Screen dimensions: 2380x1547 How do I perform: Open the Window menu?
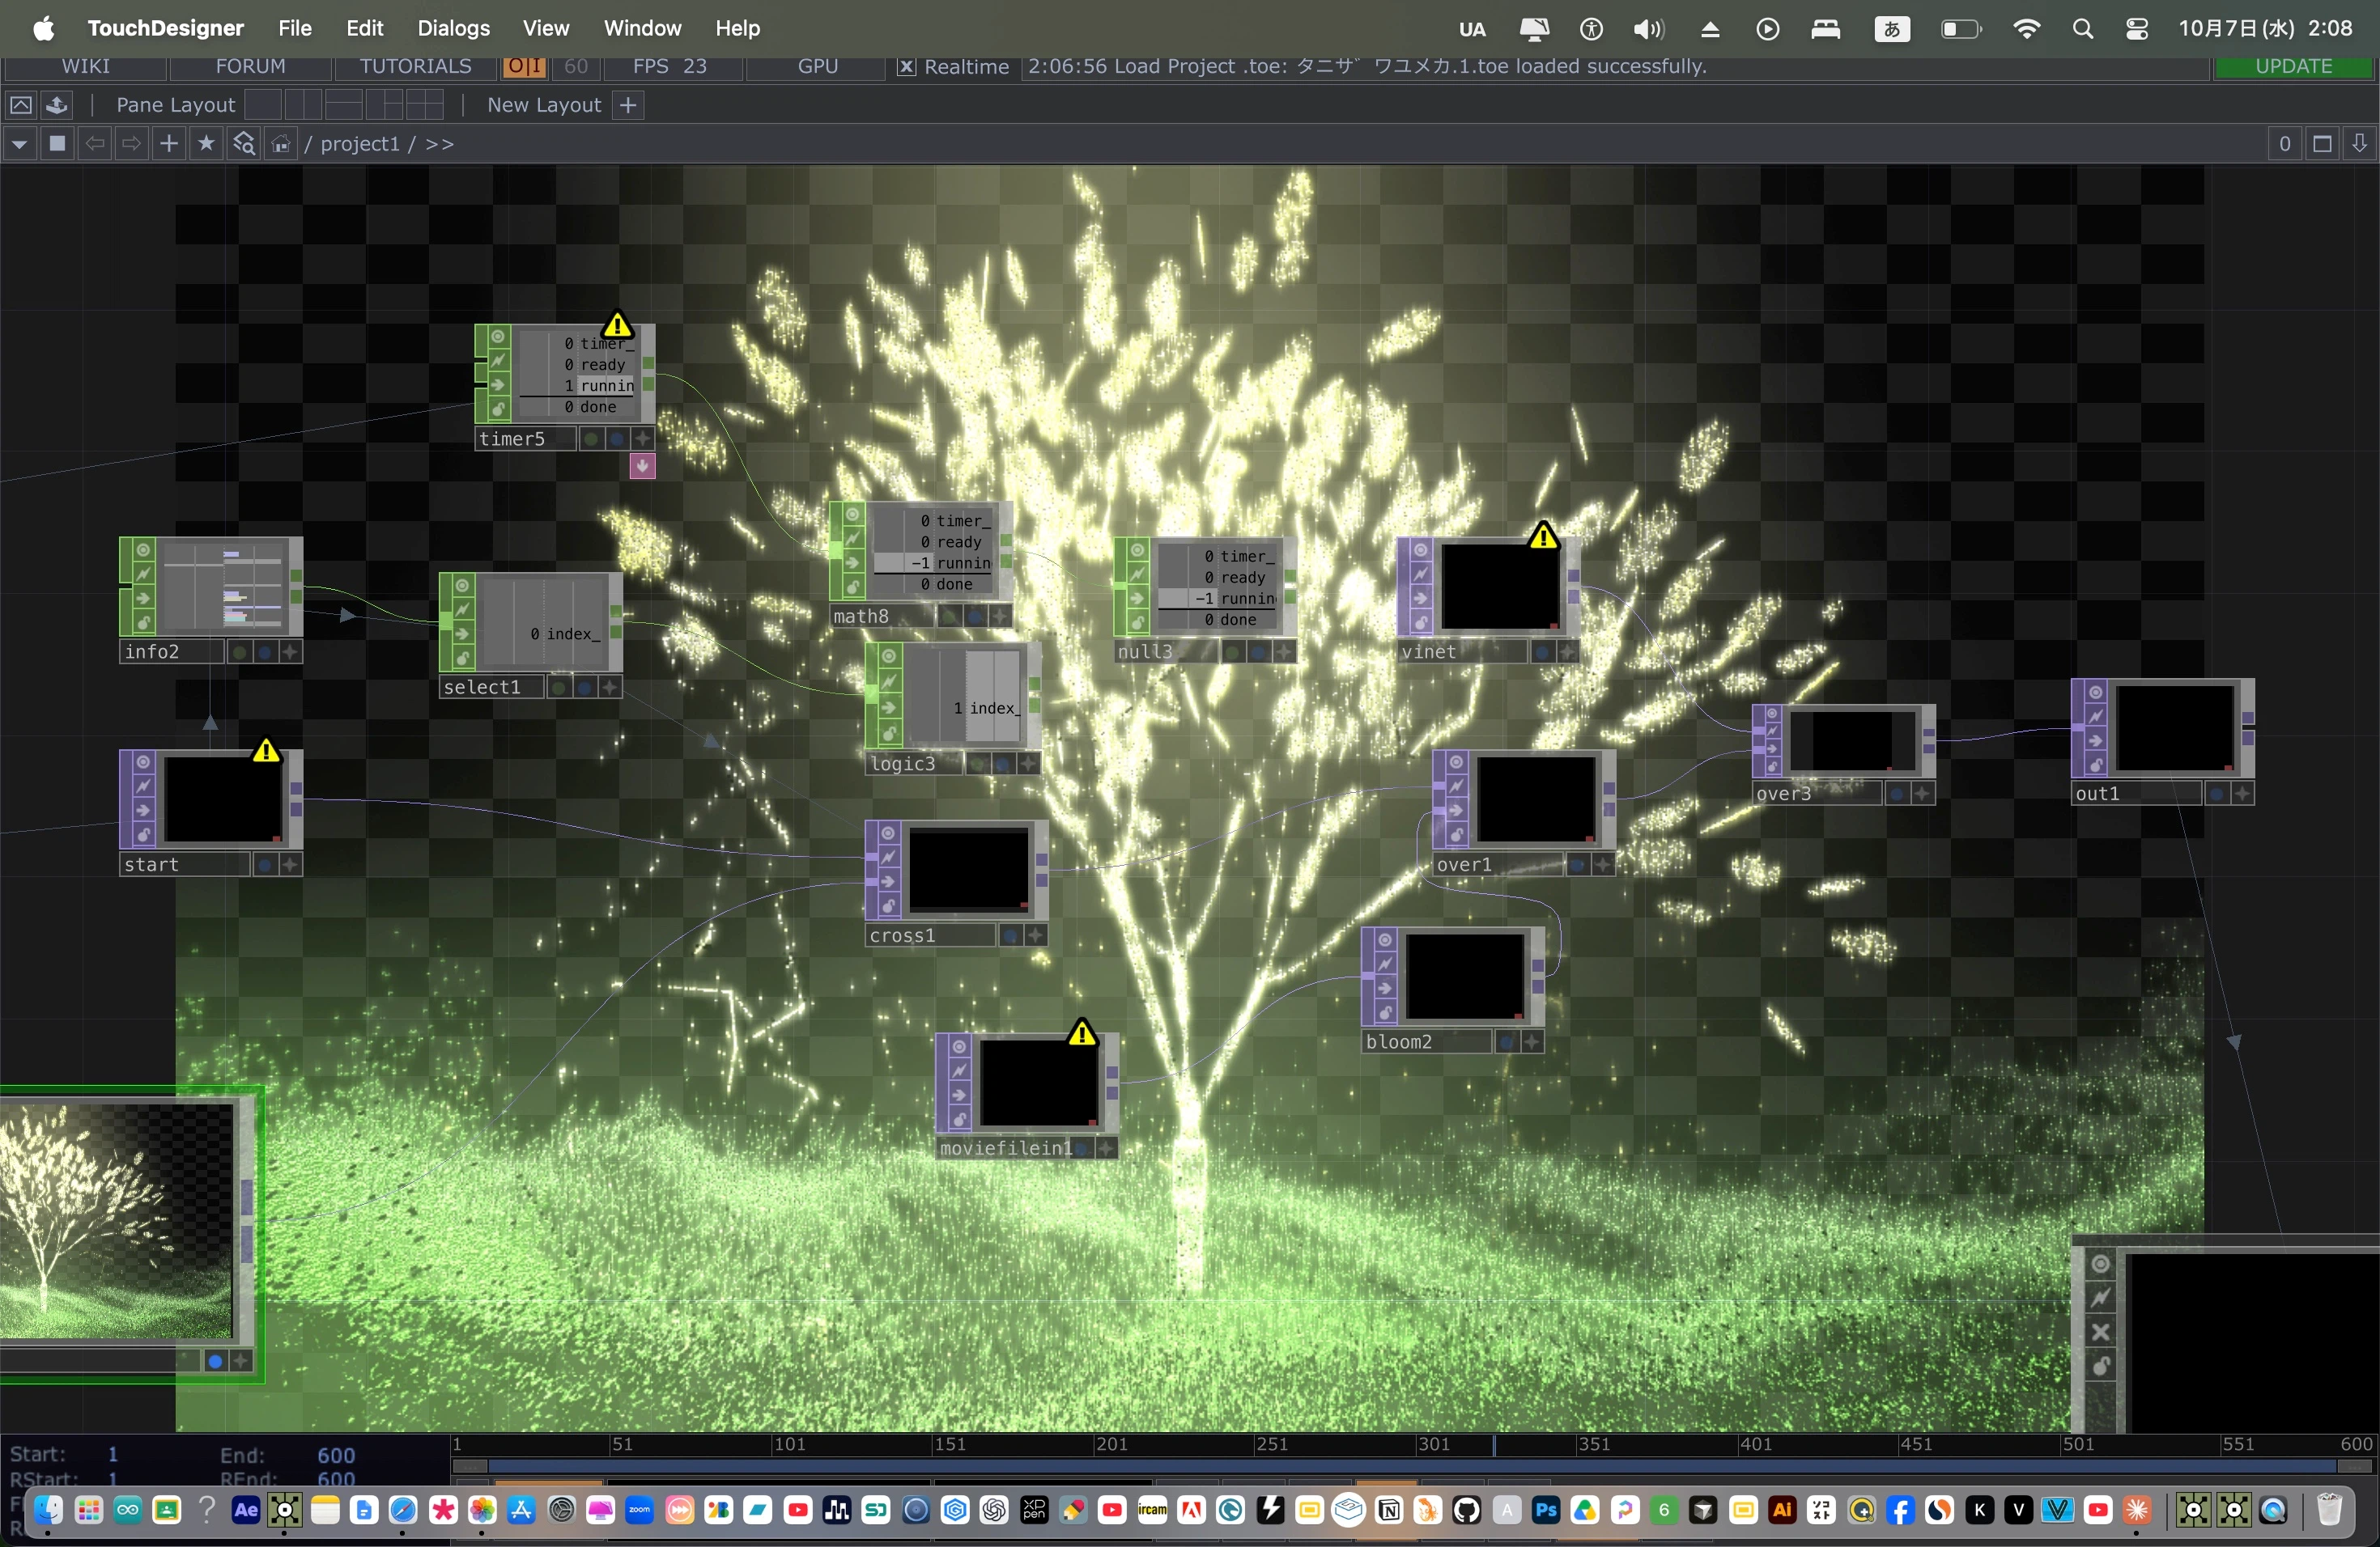642,28
